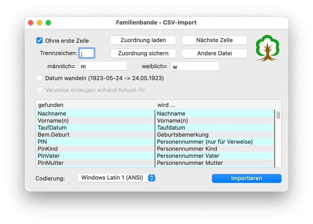Focus the Trennzeichen separator field

pyautogui.click(x=87, y=54)
